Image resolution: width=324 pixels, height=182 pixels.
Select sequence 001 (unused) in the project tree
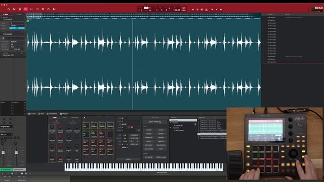(179, 130)
